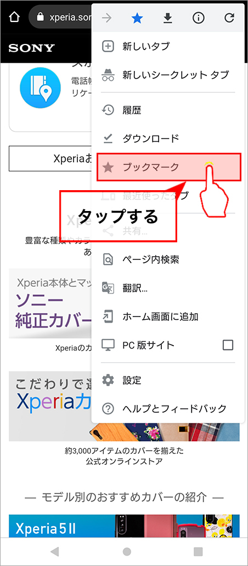Tap the home icon beside the address bar
This screenshot has width=248, height=566.
(x=14, y=16)
